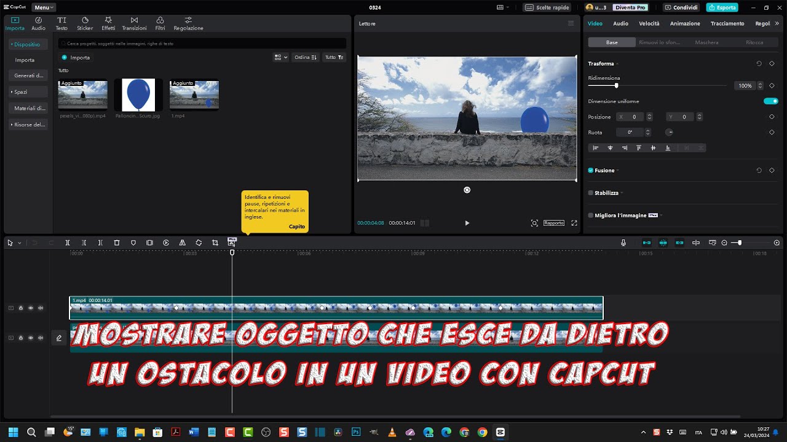
Task: Click the Esporta button
Action: tap(722, 7)
